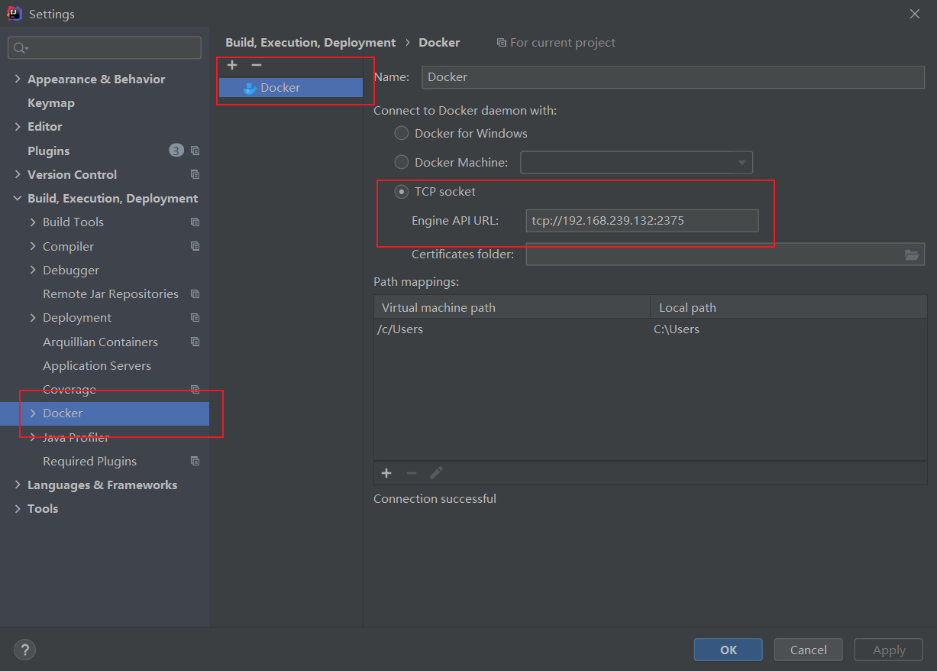Expand Compiler node
The height and width of the screenshot is (671, 937).
point(33,246)
